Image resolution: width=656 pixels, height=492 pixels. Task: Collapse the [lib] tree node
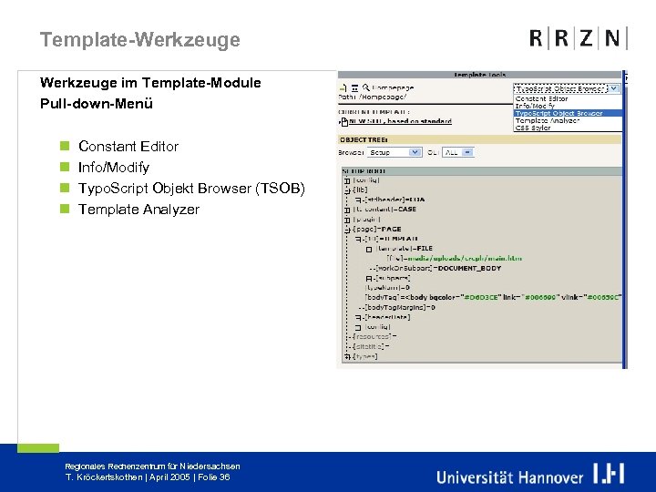[347, 190]
